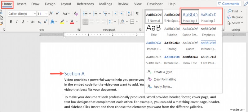248x112 pixels.
Task: Select Justify paragraph alignment
Action: pos(104,22)
